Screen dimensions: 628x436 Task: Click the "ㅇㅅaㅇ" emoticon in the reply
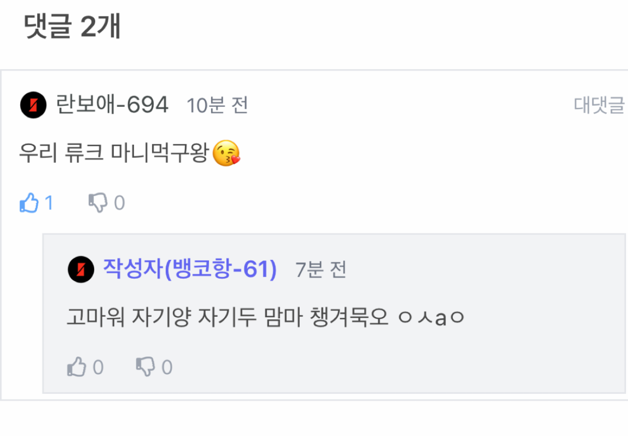431,318
